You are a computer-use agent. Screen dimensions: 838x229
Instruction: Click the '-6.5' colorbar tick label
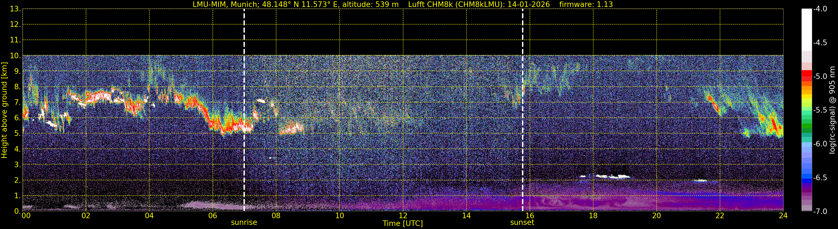click(820, 177)
